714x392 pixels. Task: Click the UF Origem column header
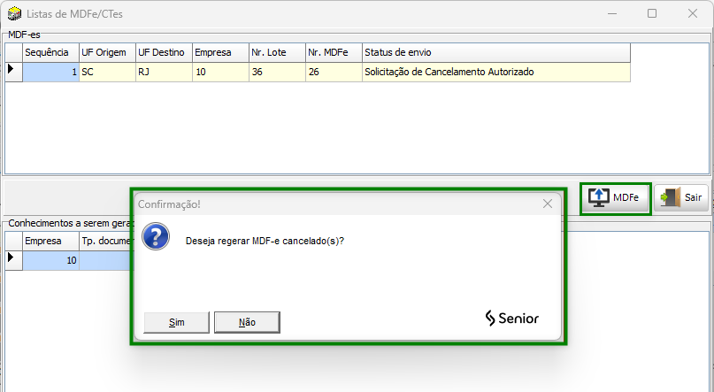point(107,52)
